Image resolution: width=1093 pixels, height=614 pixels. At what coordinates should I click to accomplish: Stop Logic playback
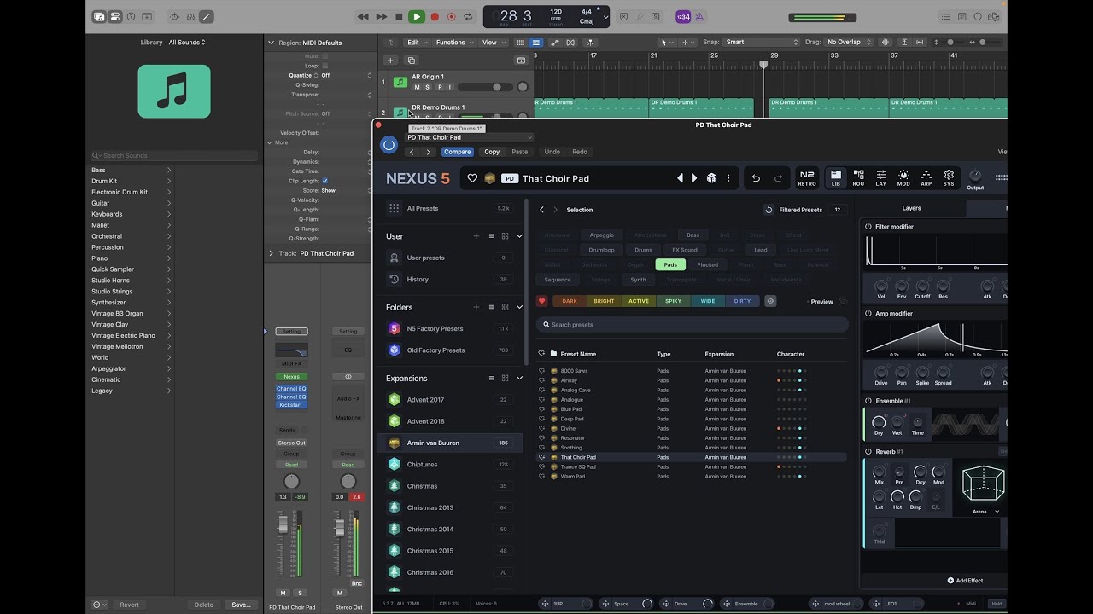point(399,16)
